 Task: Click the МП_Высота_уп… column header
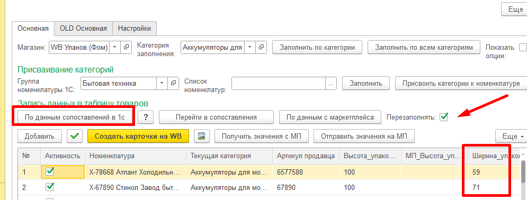pyautogui.click(x=435, y=156)
